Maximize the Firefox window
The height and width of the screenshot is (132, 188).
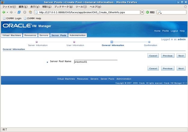(x=182, y=2)
